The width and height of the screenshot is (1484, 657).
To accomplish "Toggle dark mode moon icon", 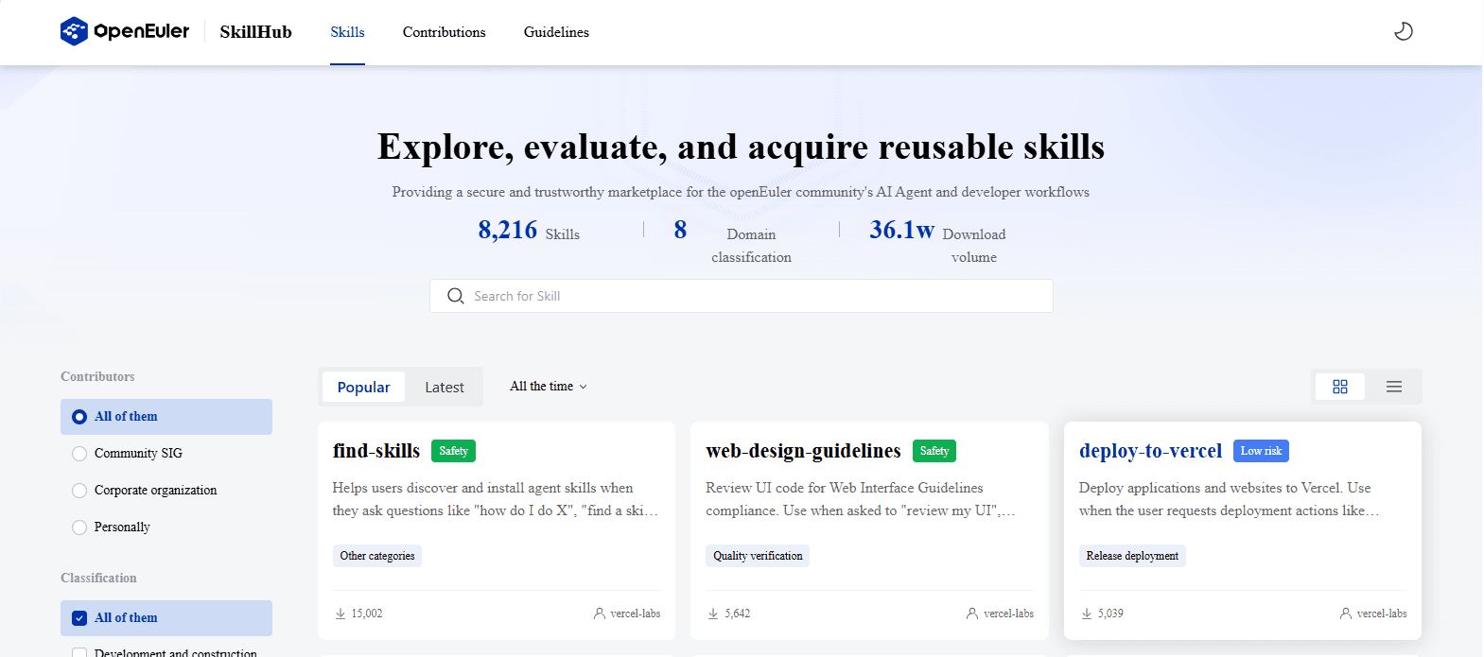I will click(x=1404, y=31).
